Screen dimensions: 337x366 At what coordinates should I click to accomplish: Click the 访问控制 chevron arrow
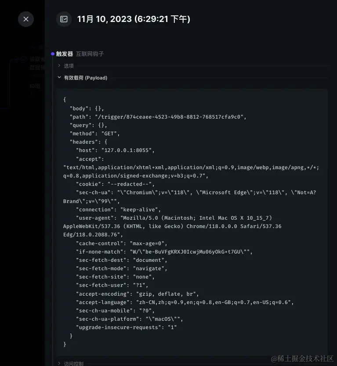pos(59,363)
